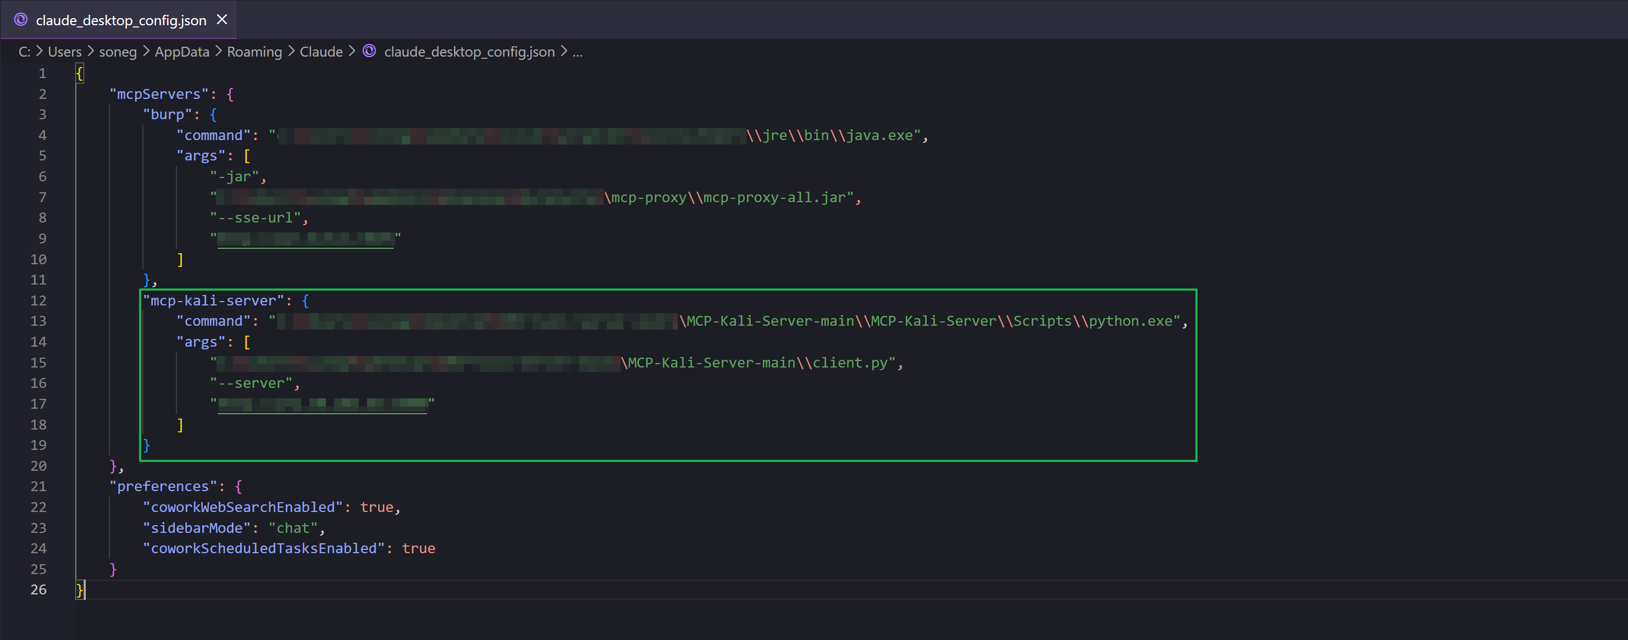Click the "preferences" key on line 21
1628x640 pixels.
click(163, 487)
